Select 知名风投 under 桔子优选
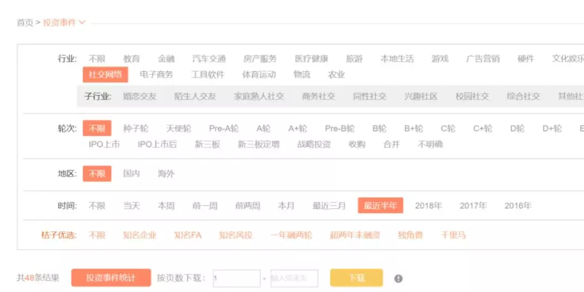The width and height of the screenshot is (584, 292). (x=236, y=235)
